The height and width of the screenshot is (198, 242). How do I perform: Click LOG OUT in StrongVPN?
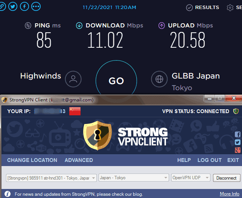click(210, 160)
